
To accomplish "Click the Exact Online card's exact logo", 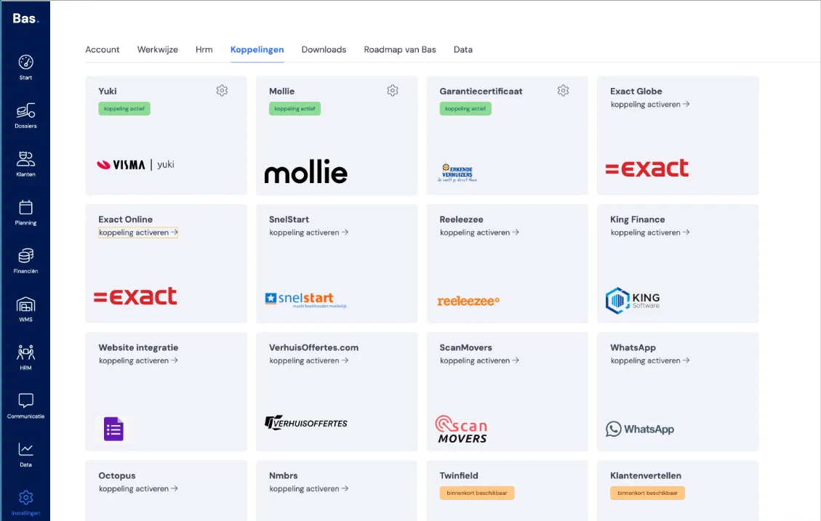I will [135, 296].
